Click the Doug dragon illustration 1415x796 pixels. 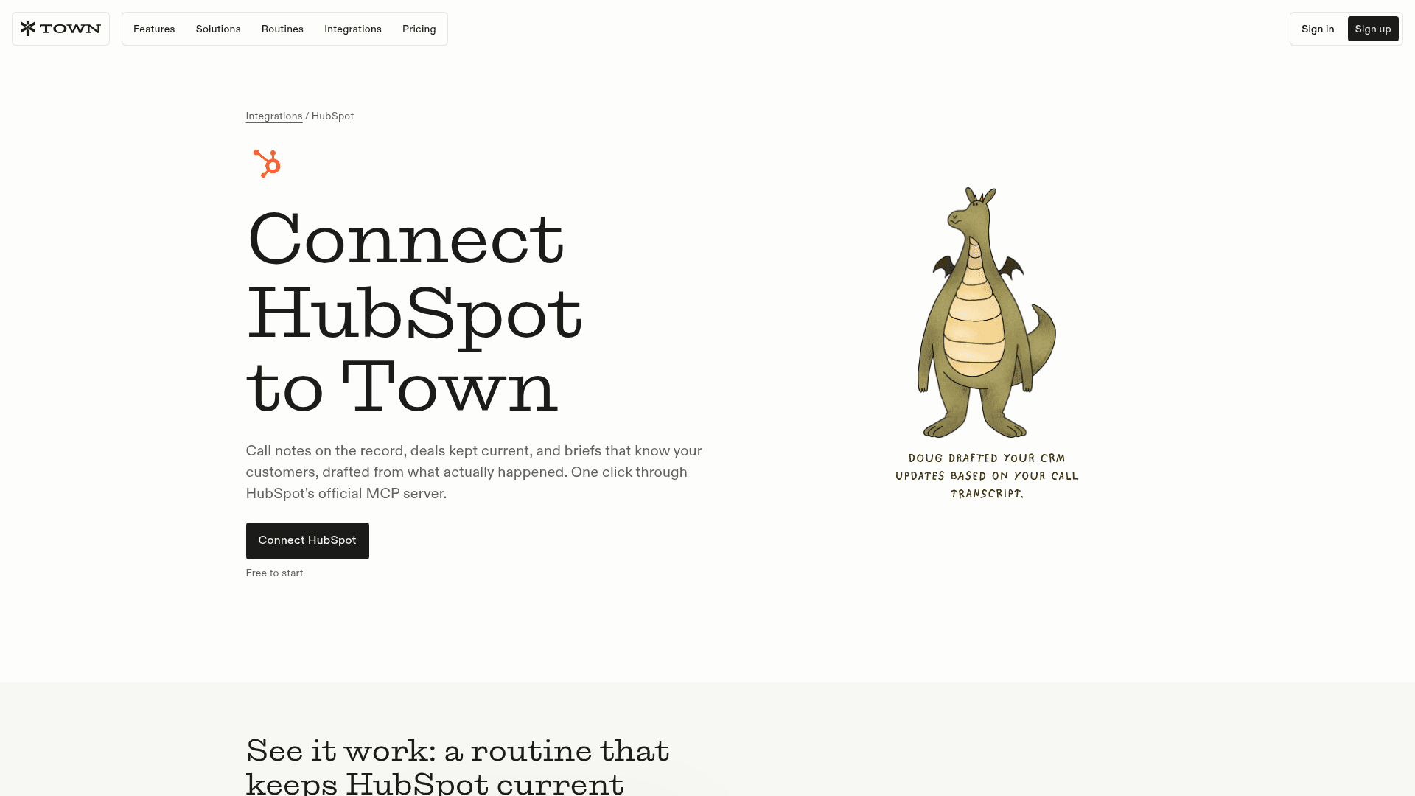coord(987,313)
